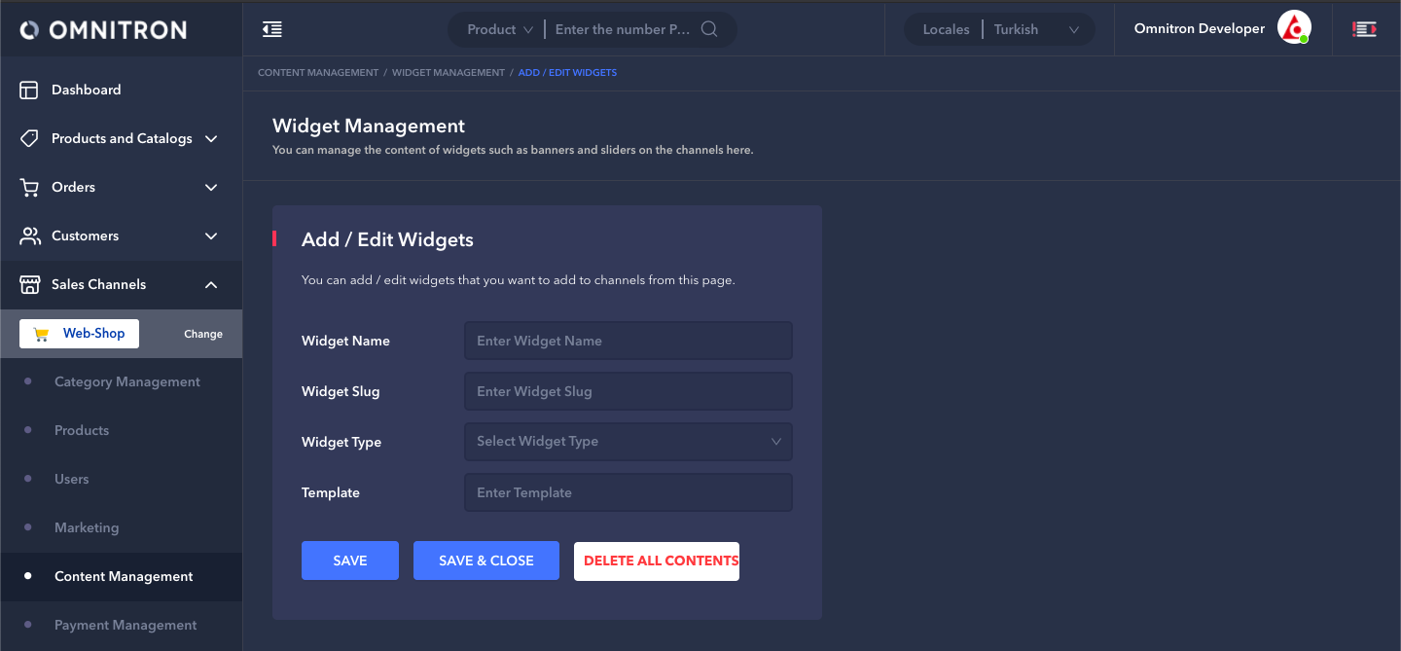
Task: Click the search magnifier icon
Action: 709,29
